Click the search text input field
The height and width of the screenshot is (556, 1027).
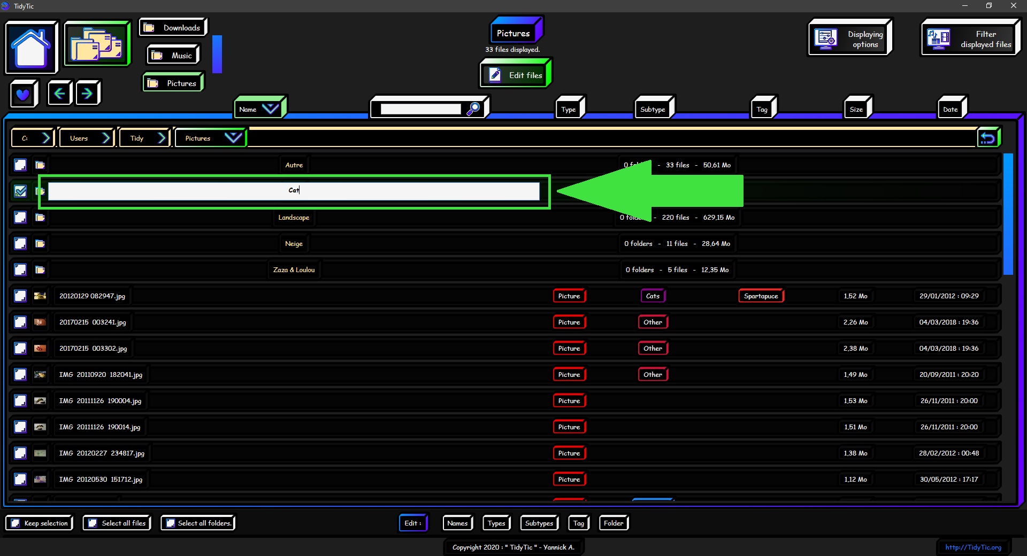tap(420, 109)
